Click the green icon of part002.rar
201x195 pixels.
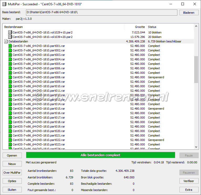10,50
